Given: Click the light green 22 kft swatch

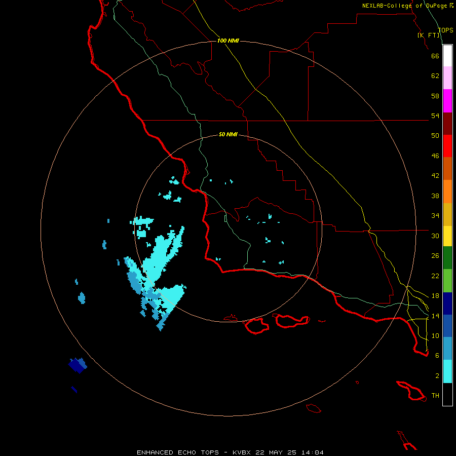Looking at the screenshot, I should coord(447,281).
